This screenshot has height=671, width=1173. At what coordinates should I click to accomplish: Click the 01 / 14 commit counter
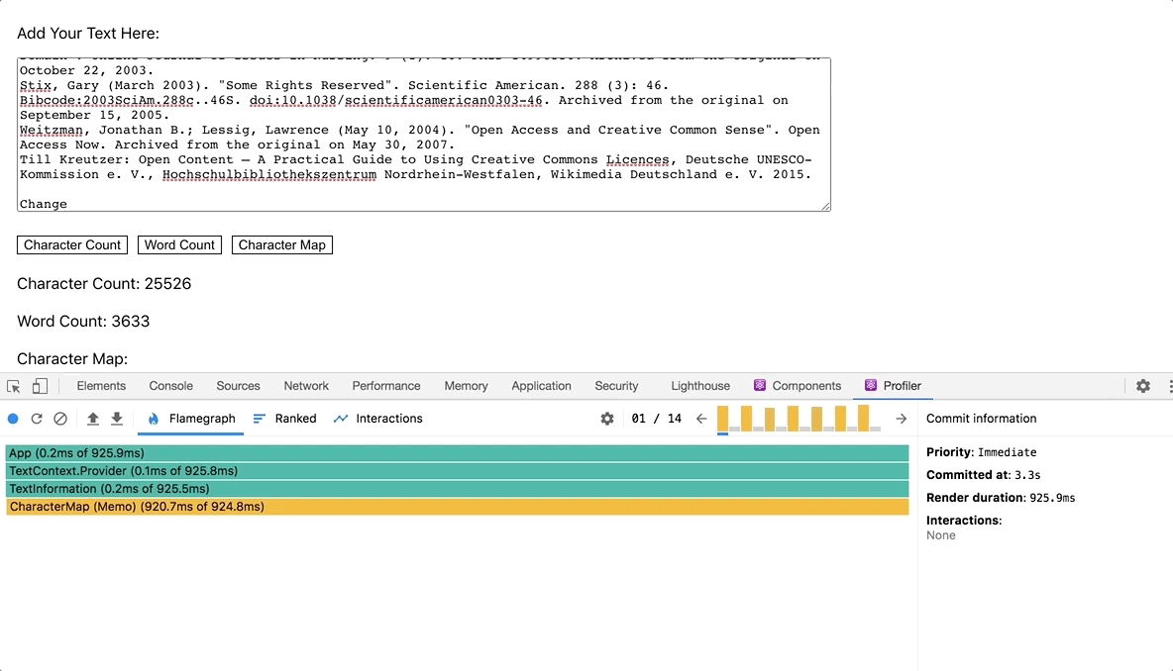click(656, 419)
